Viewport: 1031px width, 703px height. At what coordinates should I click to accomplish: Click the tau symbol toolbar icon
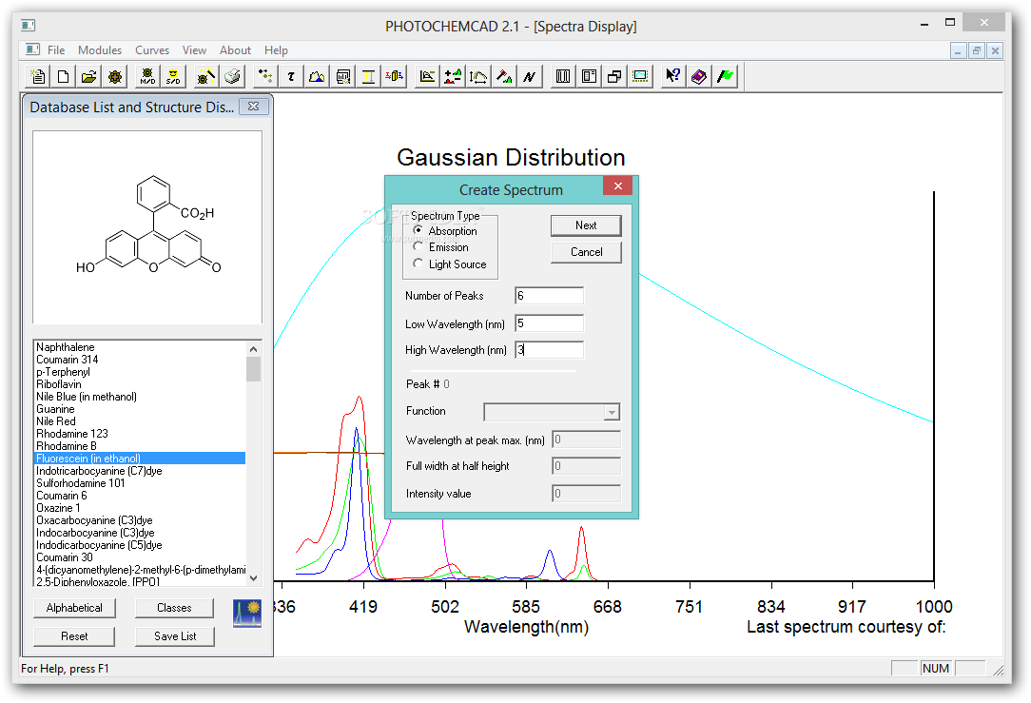(x=291, y=76)
